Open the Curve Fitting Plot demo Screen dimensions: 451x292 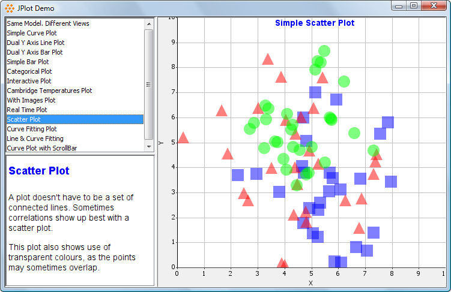point(75,129)
